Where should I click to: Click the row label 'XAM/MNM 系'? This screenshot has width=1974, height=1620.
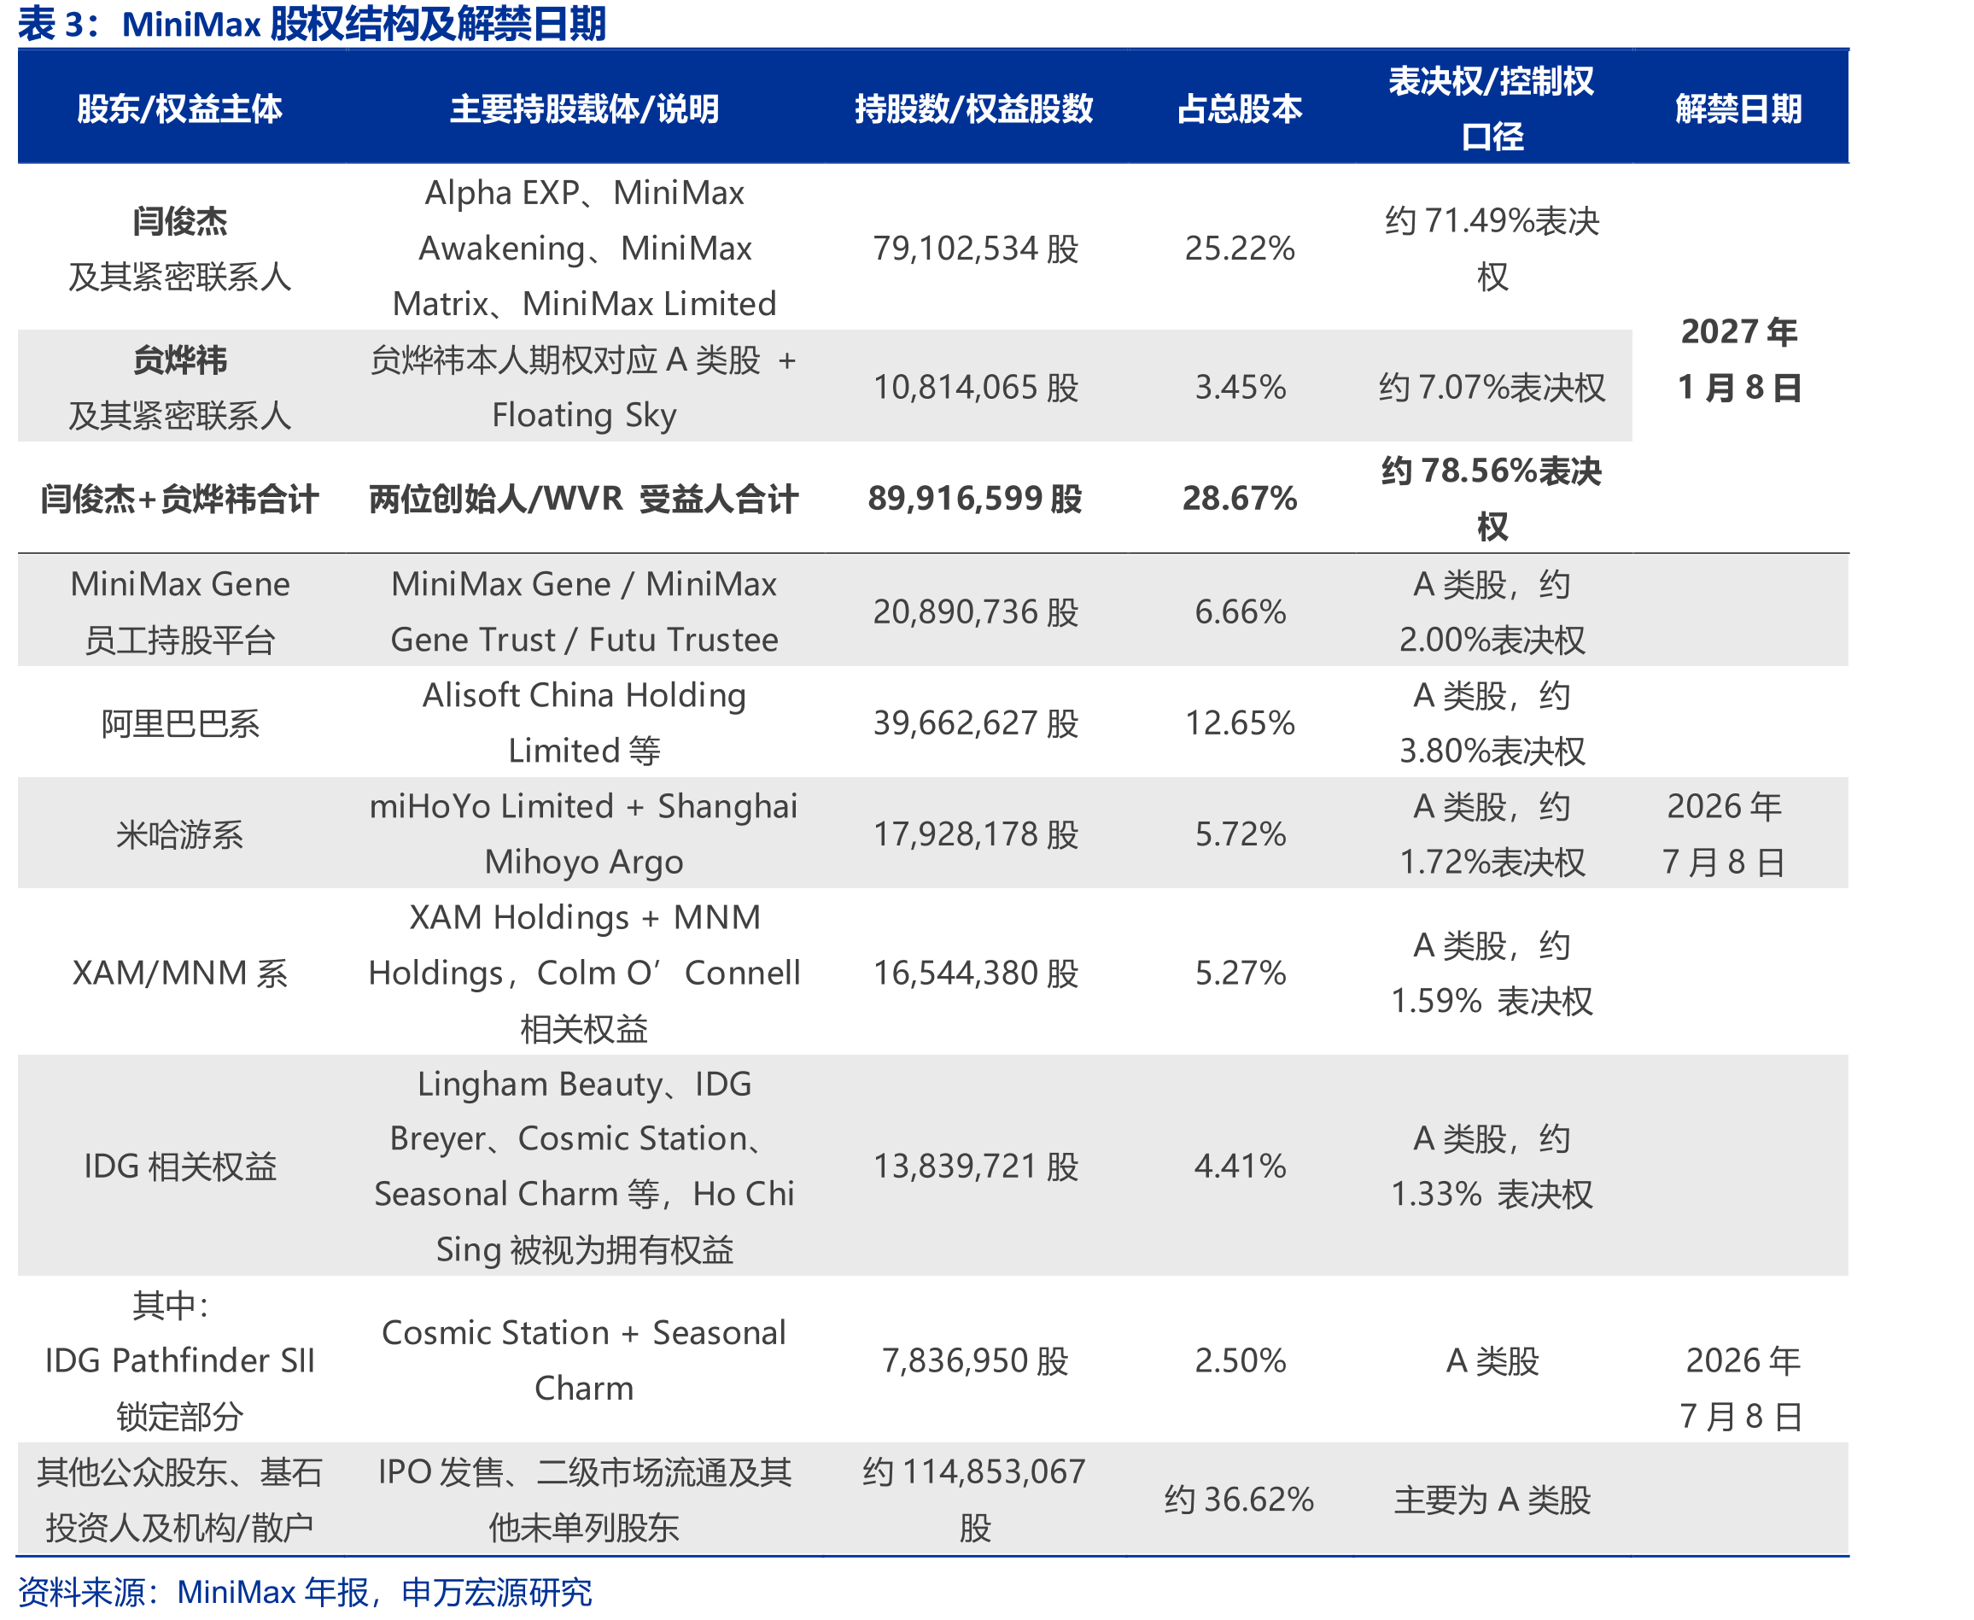point(180,974)
